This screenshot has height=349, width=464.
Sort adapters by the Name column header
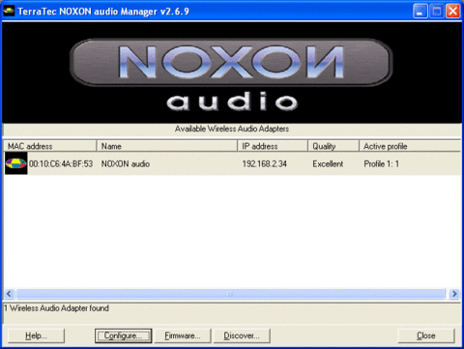click(x=167, y=146)
